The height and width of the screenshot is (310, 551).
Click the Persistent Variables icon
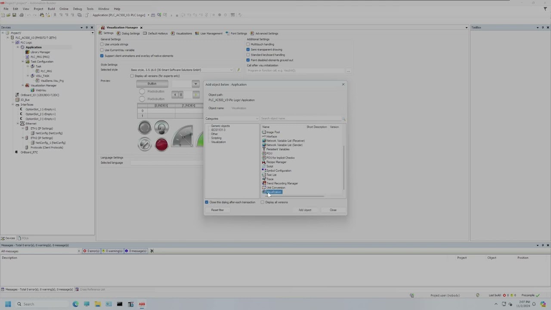click(x=264, y=149)
